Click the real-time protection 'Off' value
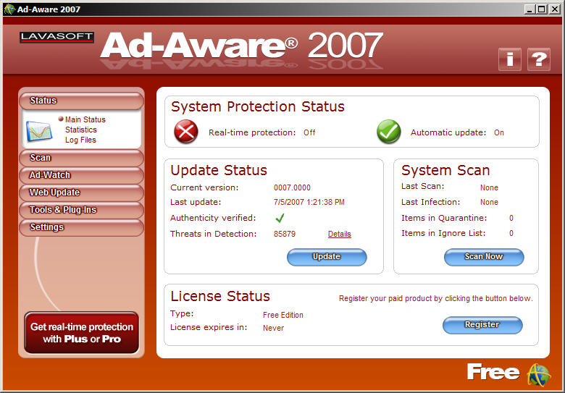Image resolution: width=565 pixels, height=393 pixels. tap(309, 132)
